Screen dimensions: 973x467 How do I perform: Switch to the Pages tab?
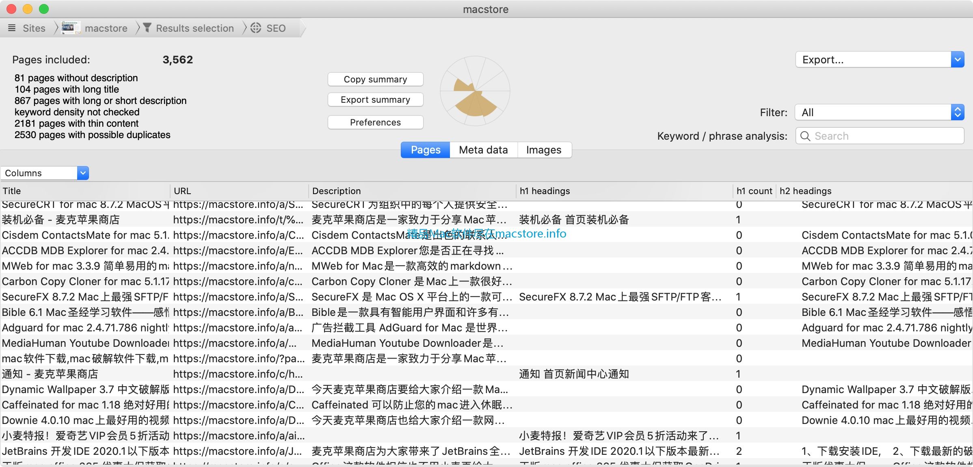pyautogui.click(x=425, y=150)
